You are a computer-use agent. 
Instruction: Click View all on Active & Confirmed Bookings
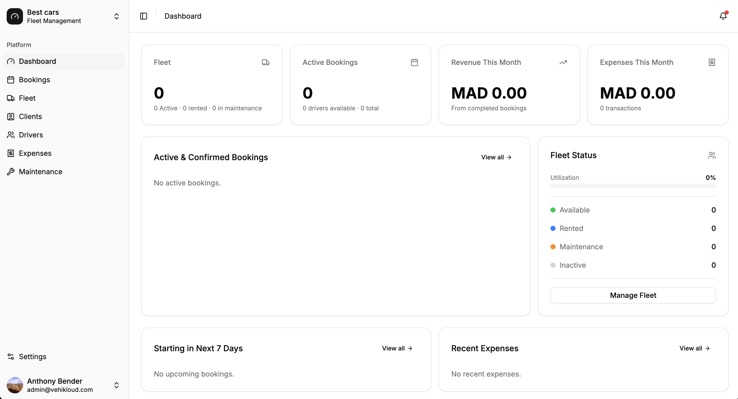point(496,157)
